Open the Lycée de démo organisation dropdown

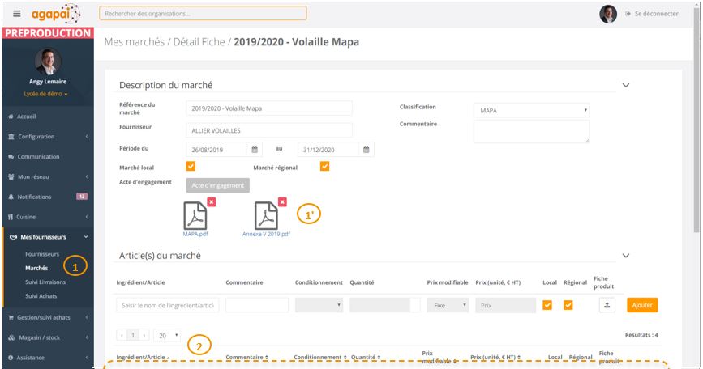pyautogui.click(x=45, y=94)
